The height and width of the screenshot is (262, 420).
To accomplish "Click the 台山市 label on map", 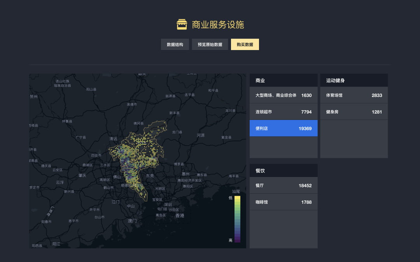I will tap(100, 217).
